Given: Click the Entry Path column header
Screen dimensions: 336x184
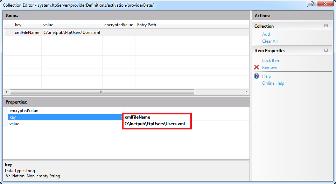Looking at the screenshot, I should (x=147, y=25).
